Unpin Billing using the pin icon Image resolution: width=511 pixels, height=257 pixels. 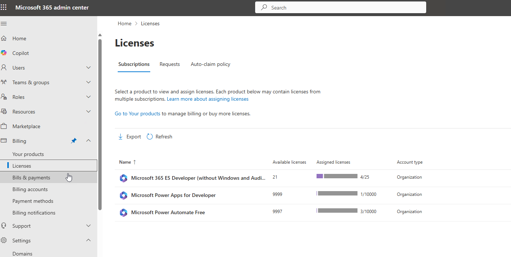[74, 141]
